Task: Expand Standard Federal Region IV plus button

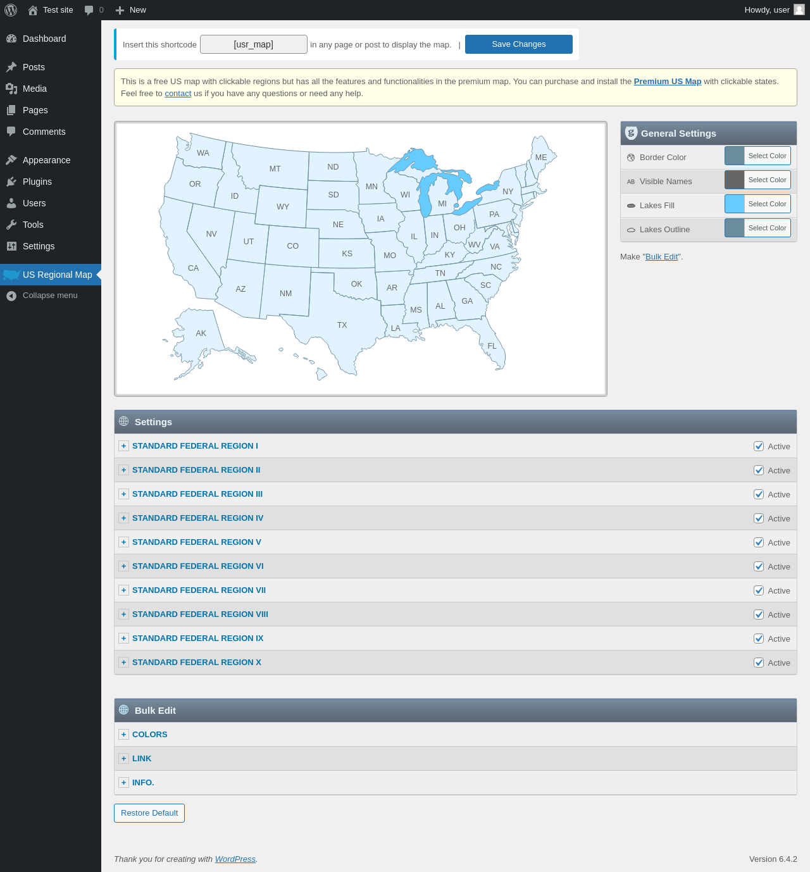Action: pos(124,518)
